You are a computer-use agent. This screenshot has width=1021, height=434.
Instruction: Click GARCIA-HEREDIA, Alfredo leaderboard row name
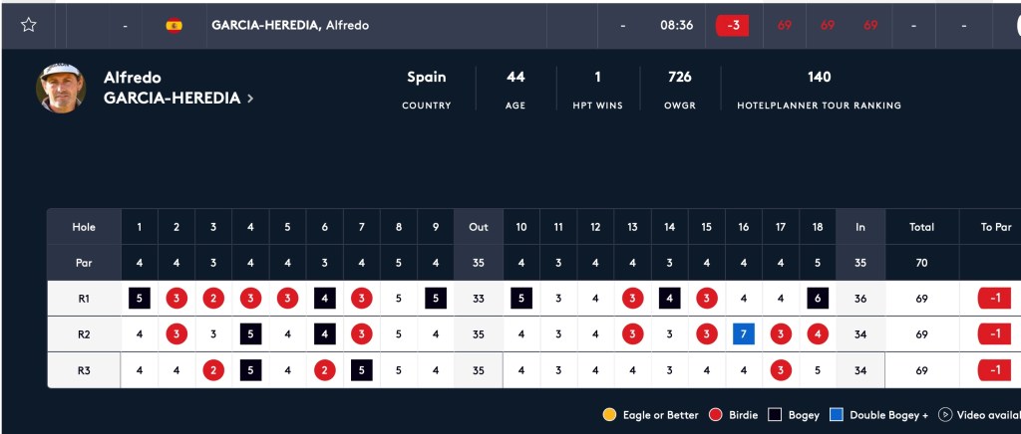(290, 25)
